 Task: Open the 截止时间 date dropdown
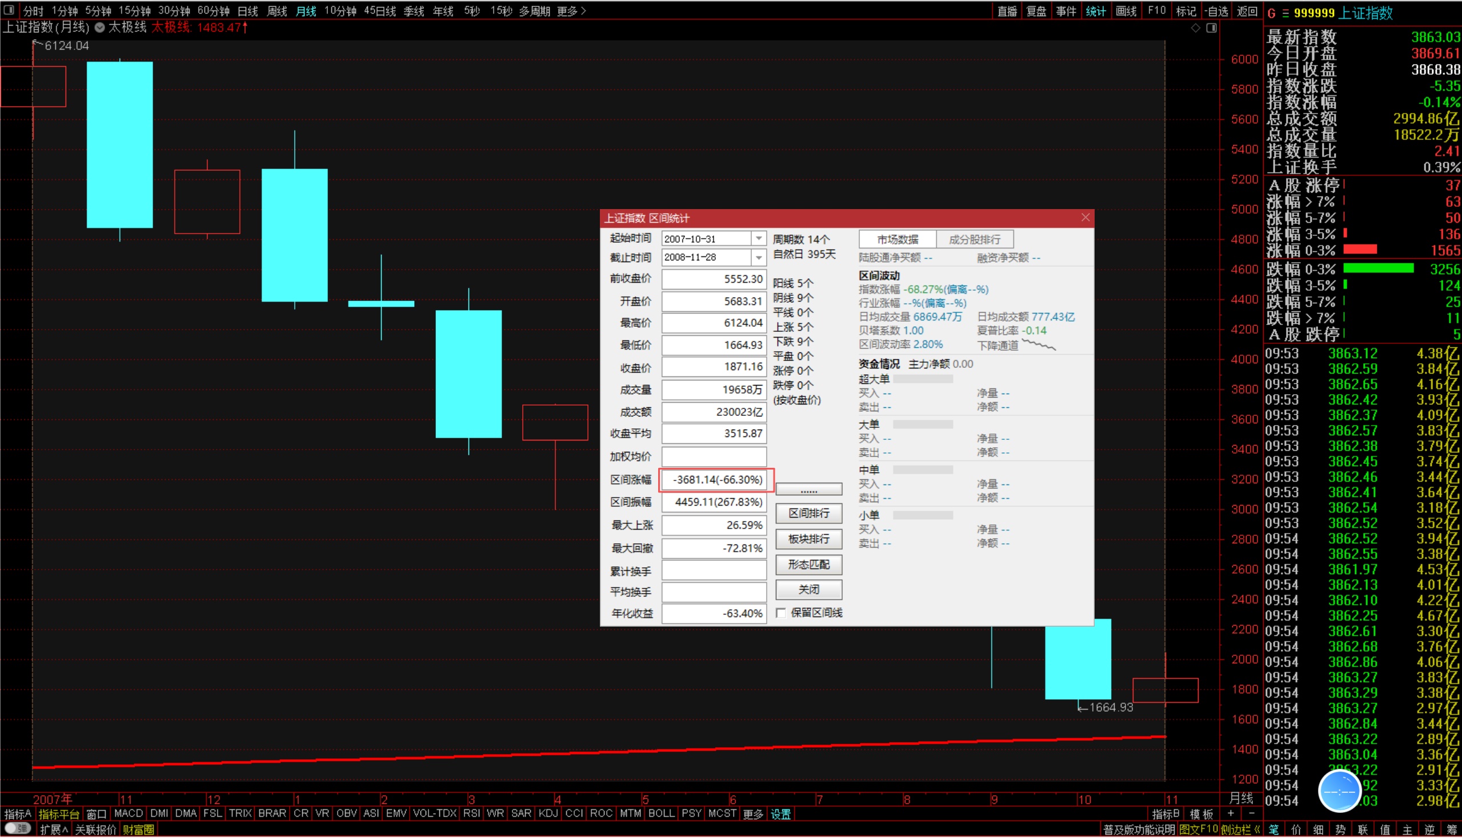pyautogui.click(x=759, y=257)
